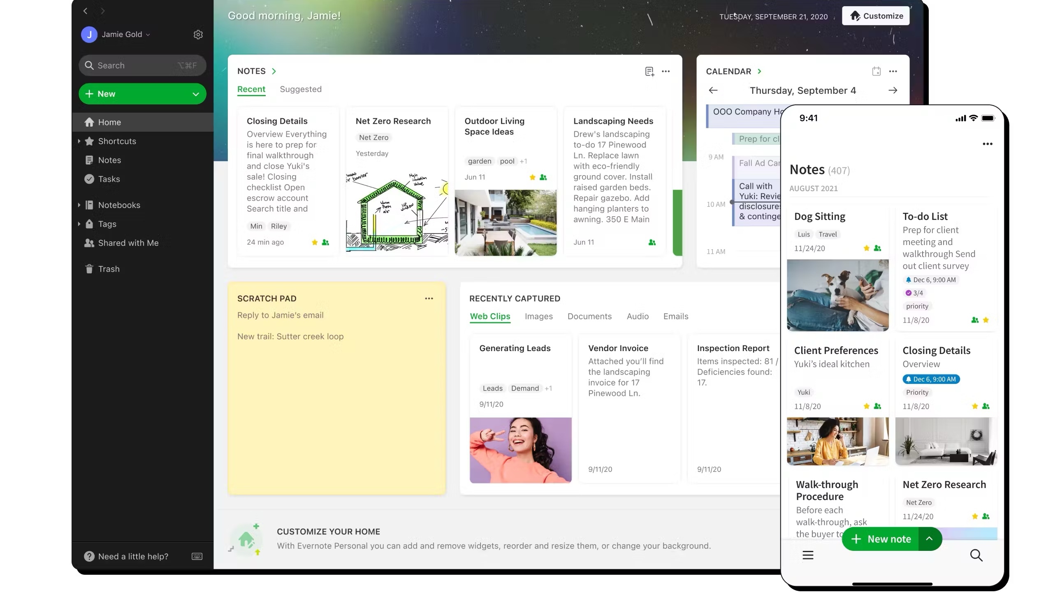Open the Notes widget more options menu

pyautogui.click(x=666, y=72)
